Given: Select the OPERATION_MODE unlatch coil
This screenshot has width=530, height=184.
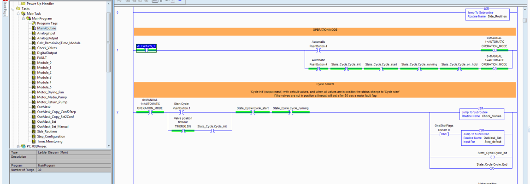Looking at the screenshot, I should tap(494, 69).
